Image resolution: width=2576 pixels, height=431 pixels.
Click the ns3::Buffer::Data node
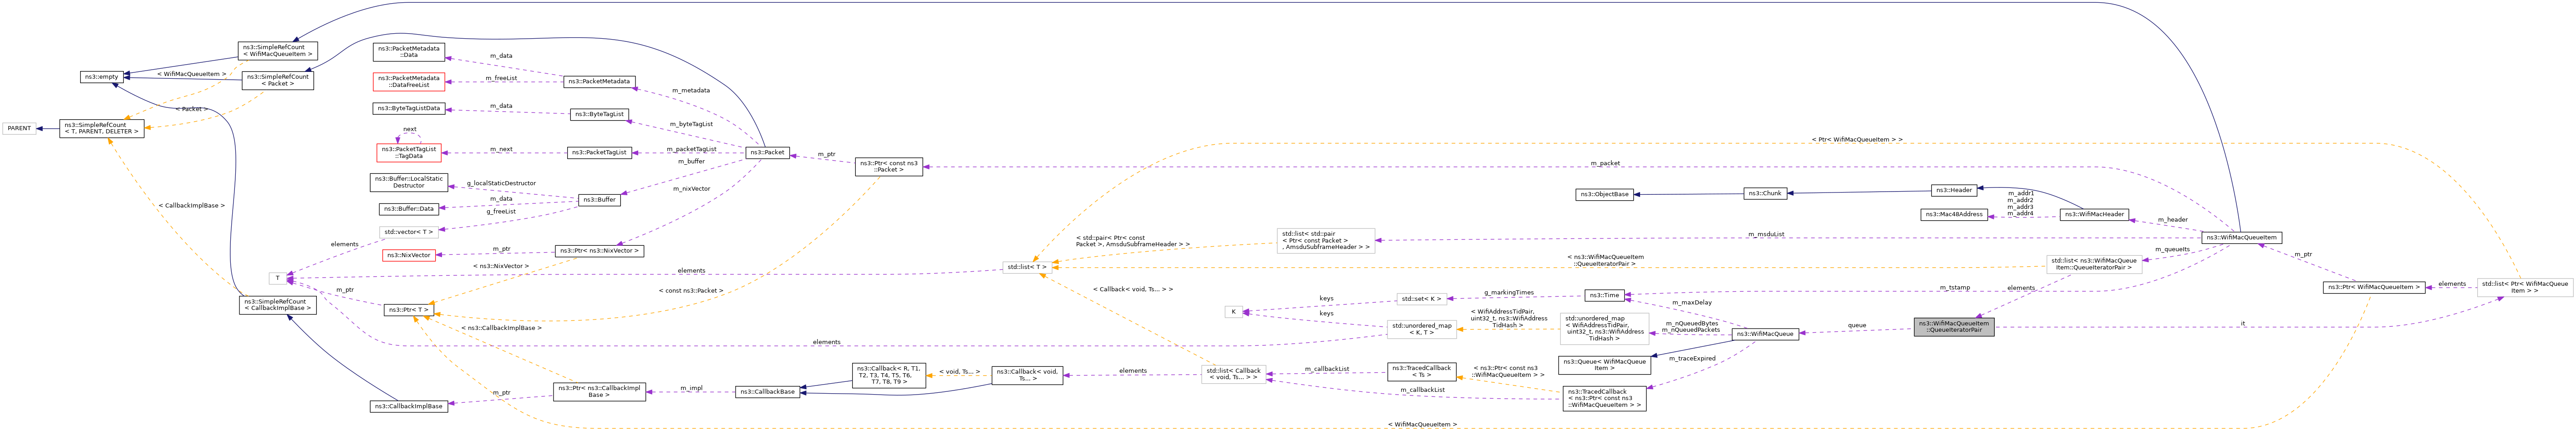[409, 209]
